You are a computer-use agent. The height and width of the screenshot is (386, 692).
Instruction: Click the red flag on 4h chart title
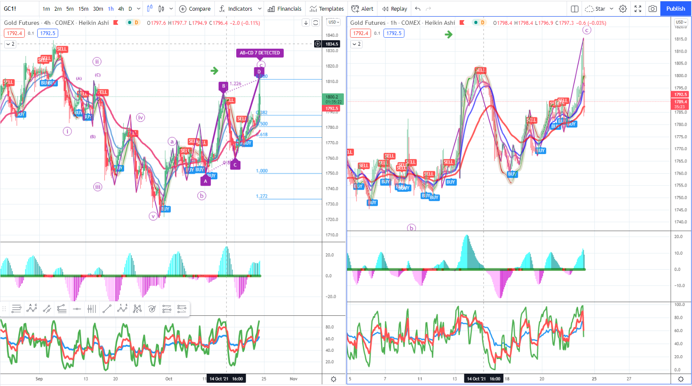coord(116,23)
